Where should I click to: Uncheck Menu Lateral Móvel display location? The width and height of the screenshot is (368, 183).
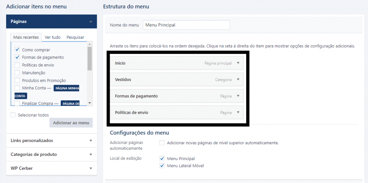[162, 166]
